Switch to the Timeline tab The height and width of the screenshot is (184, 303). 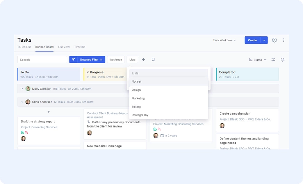click(80, 47)
